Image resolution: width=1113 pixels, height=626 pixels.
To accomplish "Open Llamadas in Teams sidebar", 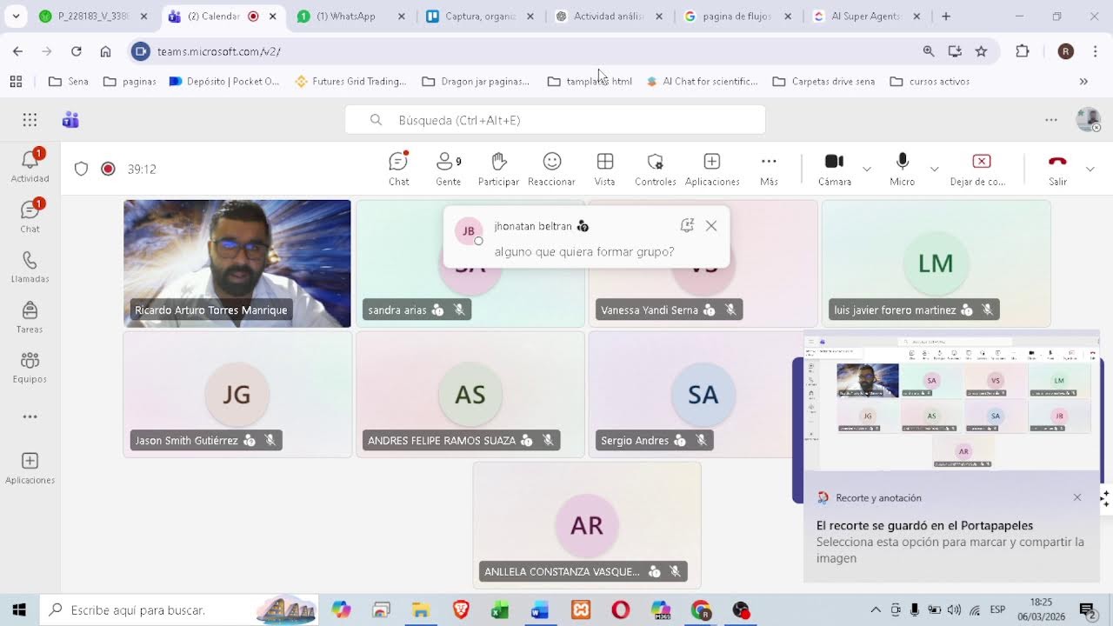I will pos(30,266).
